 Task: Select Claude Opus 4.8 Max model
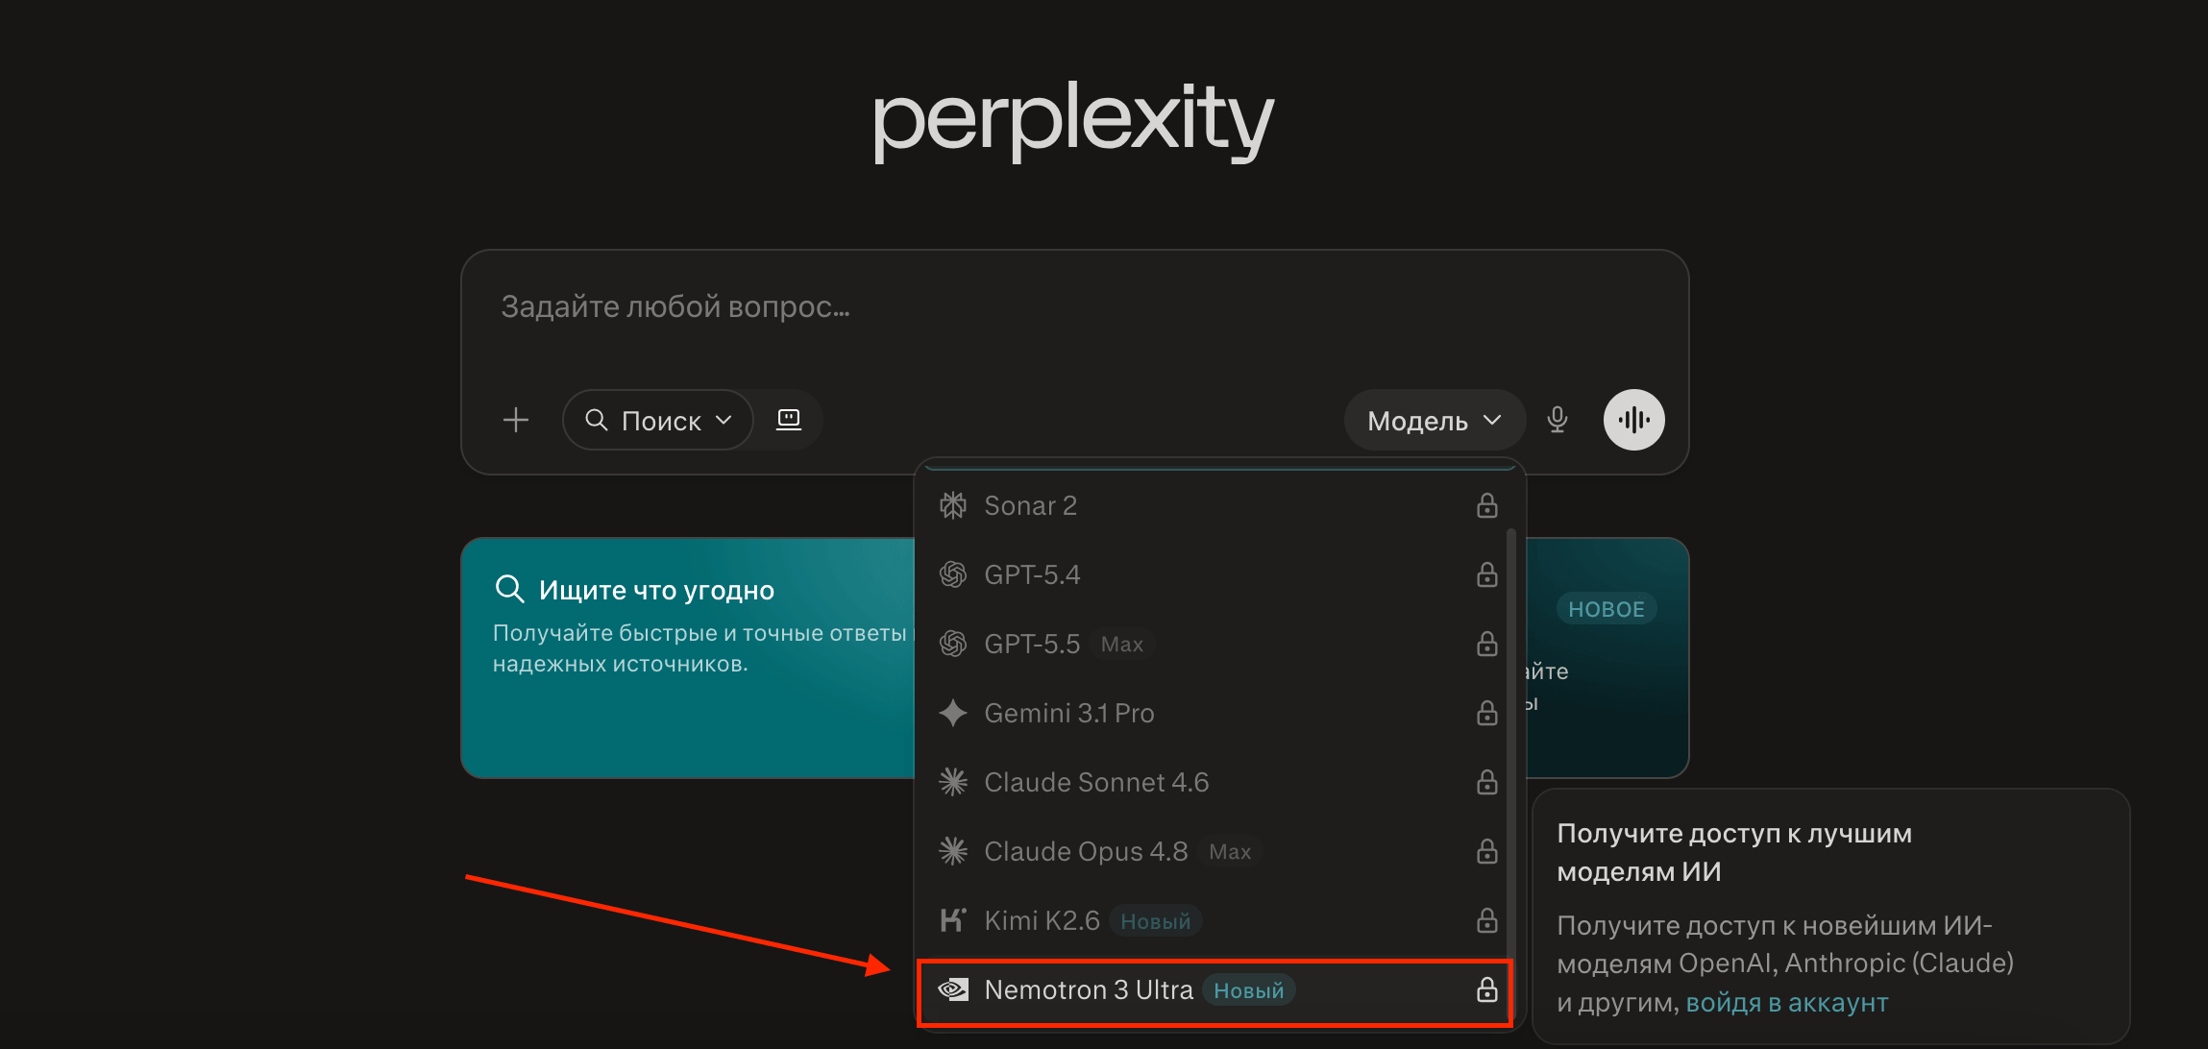(1214, 851)
